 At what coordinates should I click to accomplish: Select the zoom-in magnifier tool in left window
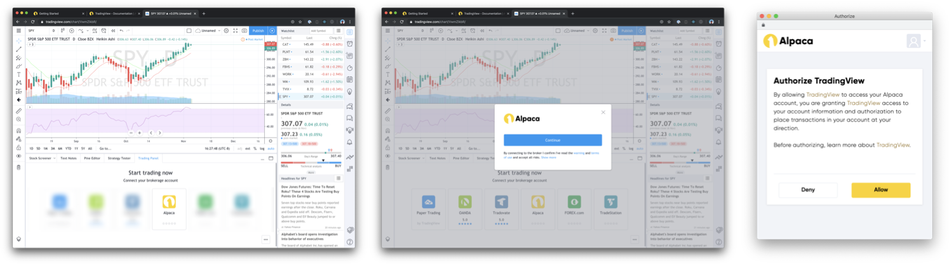click(18, 119)
